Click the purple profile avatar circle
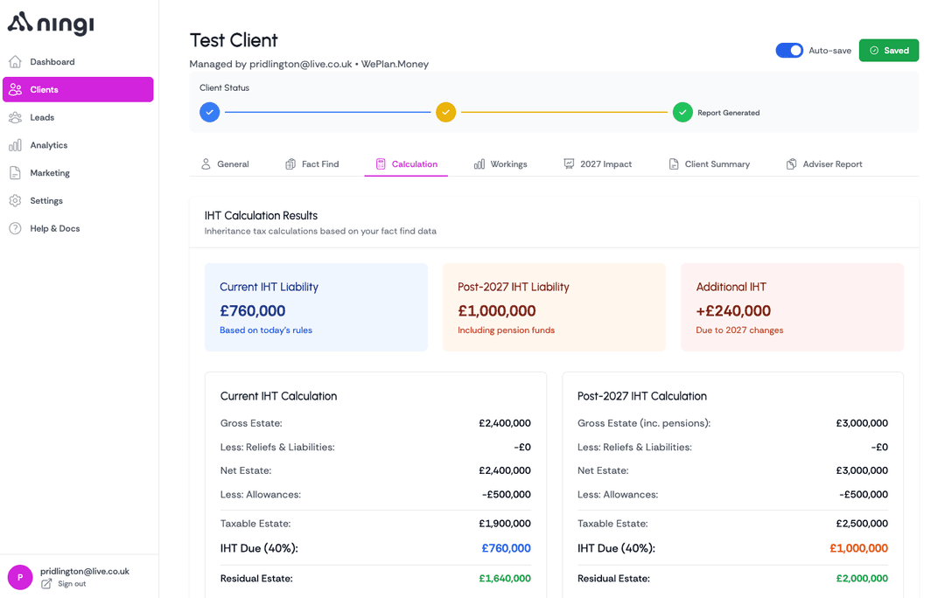Screen dimensions: 945x598 (19, 577)
